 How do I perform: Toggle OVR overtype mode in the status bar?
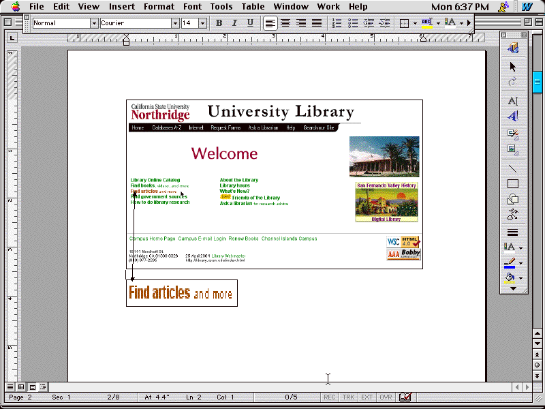386,397
